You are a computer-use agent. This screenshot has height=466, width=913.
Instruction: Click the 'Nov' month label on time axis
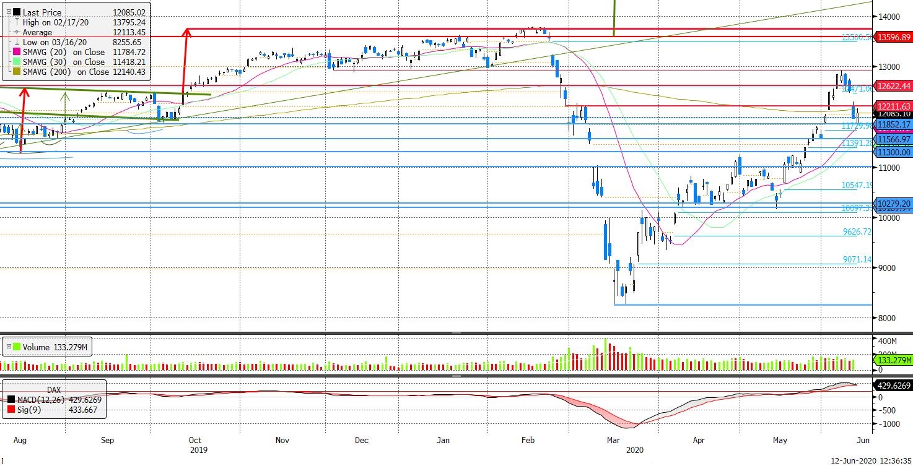(x=282, y=441)
